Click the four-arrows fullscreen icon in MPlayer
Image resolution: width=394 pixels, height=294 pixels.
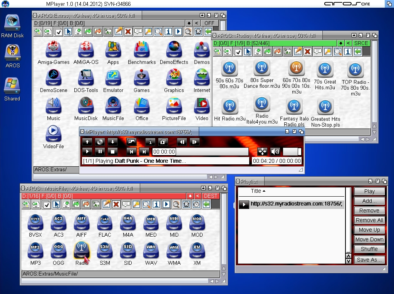(x=262, y=152)
